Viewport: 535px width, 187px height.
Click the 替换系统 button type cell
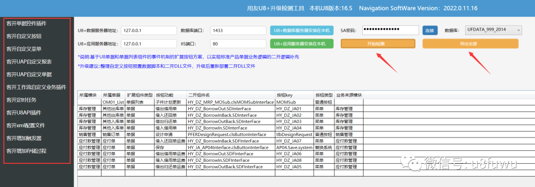coord(324,147)
